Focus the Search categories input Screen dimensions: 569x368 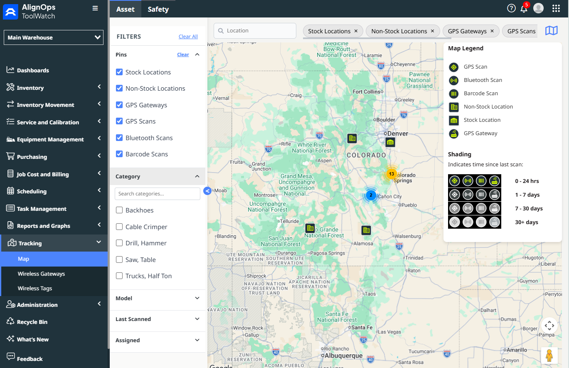[158, 194]
